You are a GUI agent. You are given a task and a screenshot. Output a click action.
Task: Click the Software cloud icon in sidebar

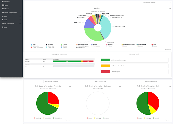point(3,9)
